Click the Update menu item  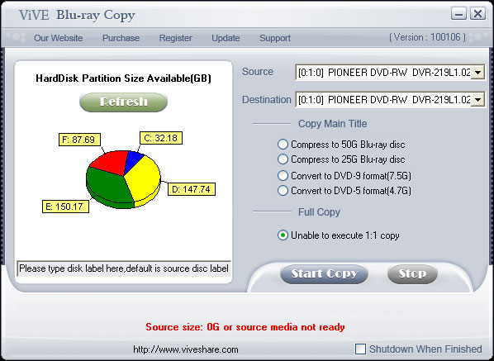[x=226, y=38]
